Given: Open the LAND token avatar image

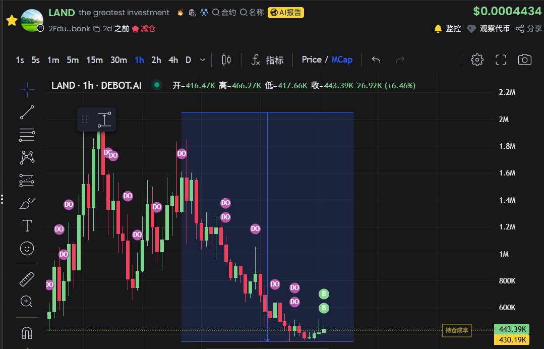Looking at the screenshot, I should (x=32, y=21).
